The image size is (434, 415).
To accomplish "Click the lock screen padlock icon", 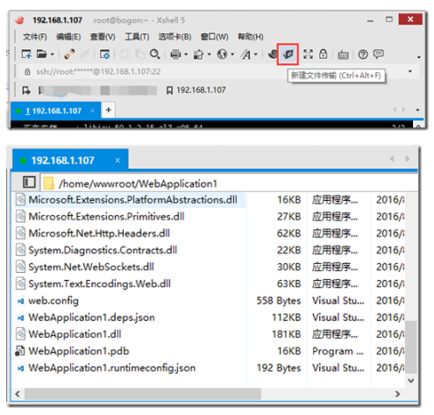I will tap(323, 54).
